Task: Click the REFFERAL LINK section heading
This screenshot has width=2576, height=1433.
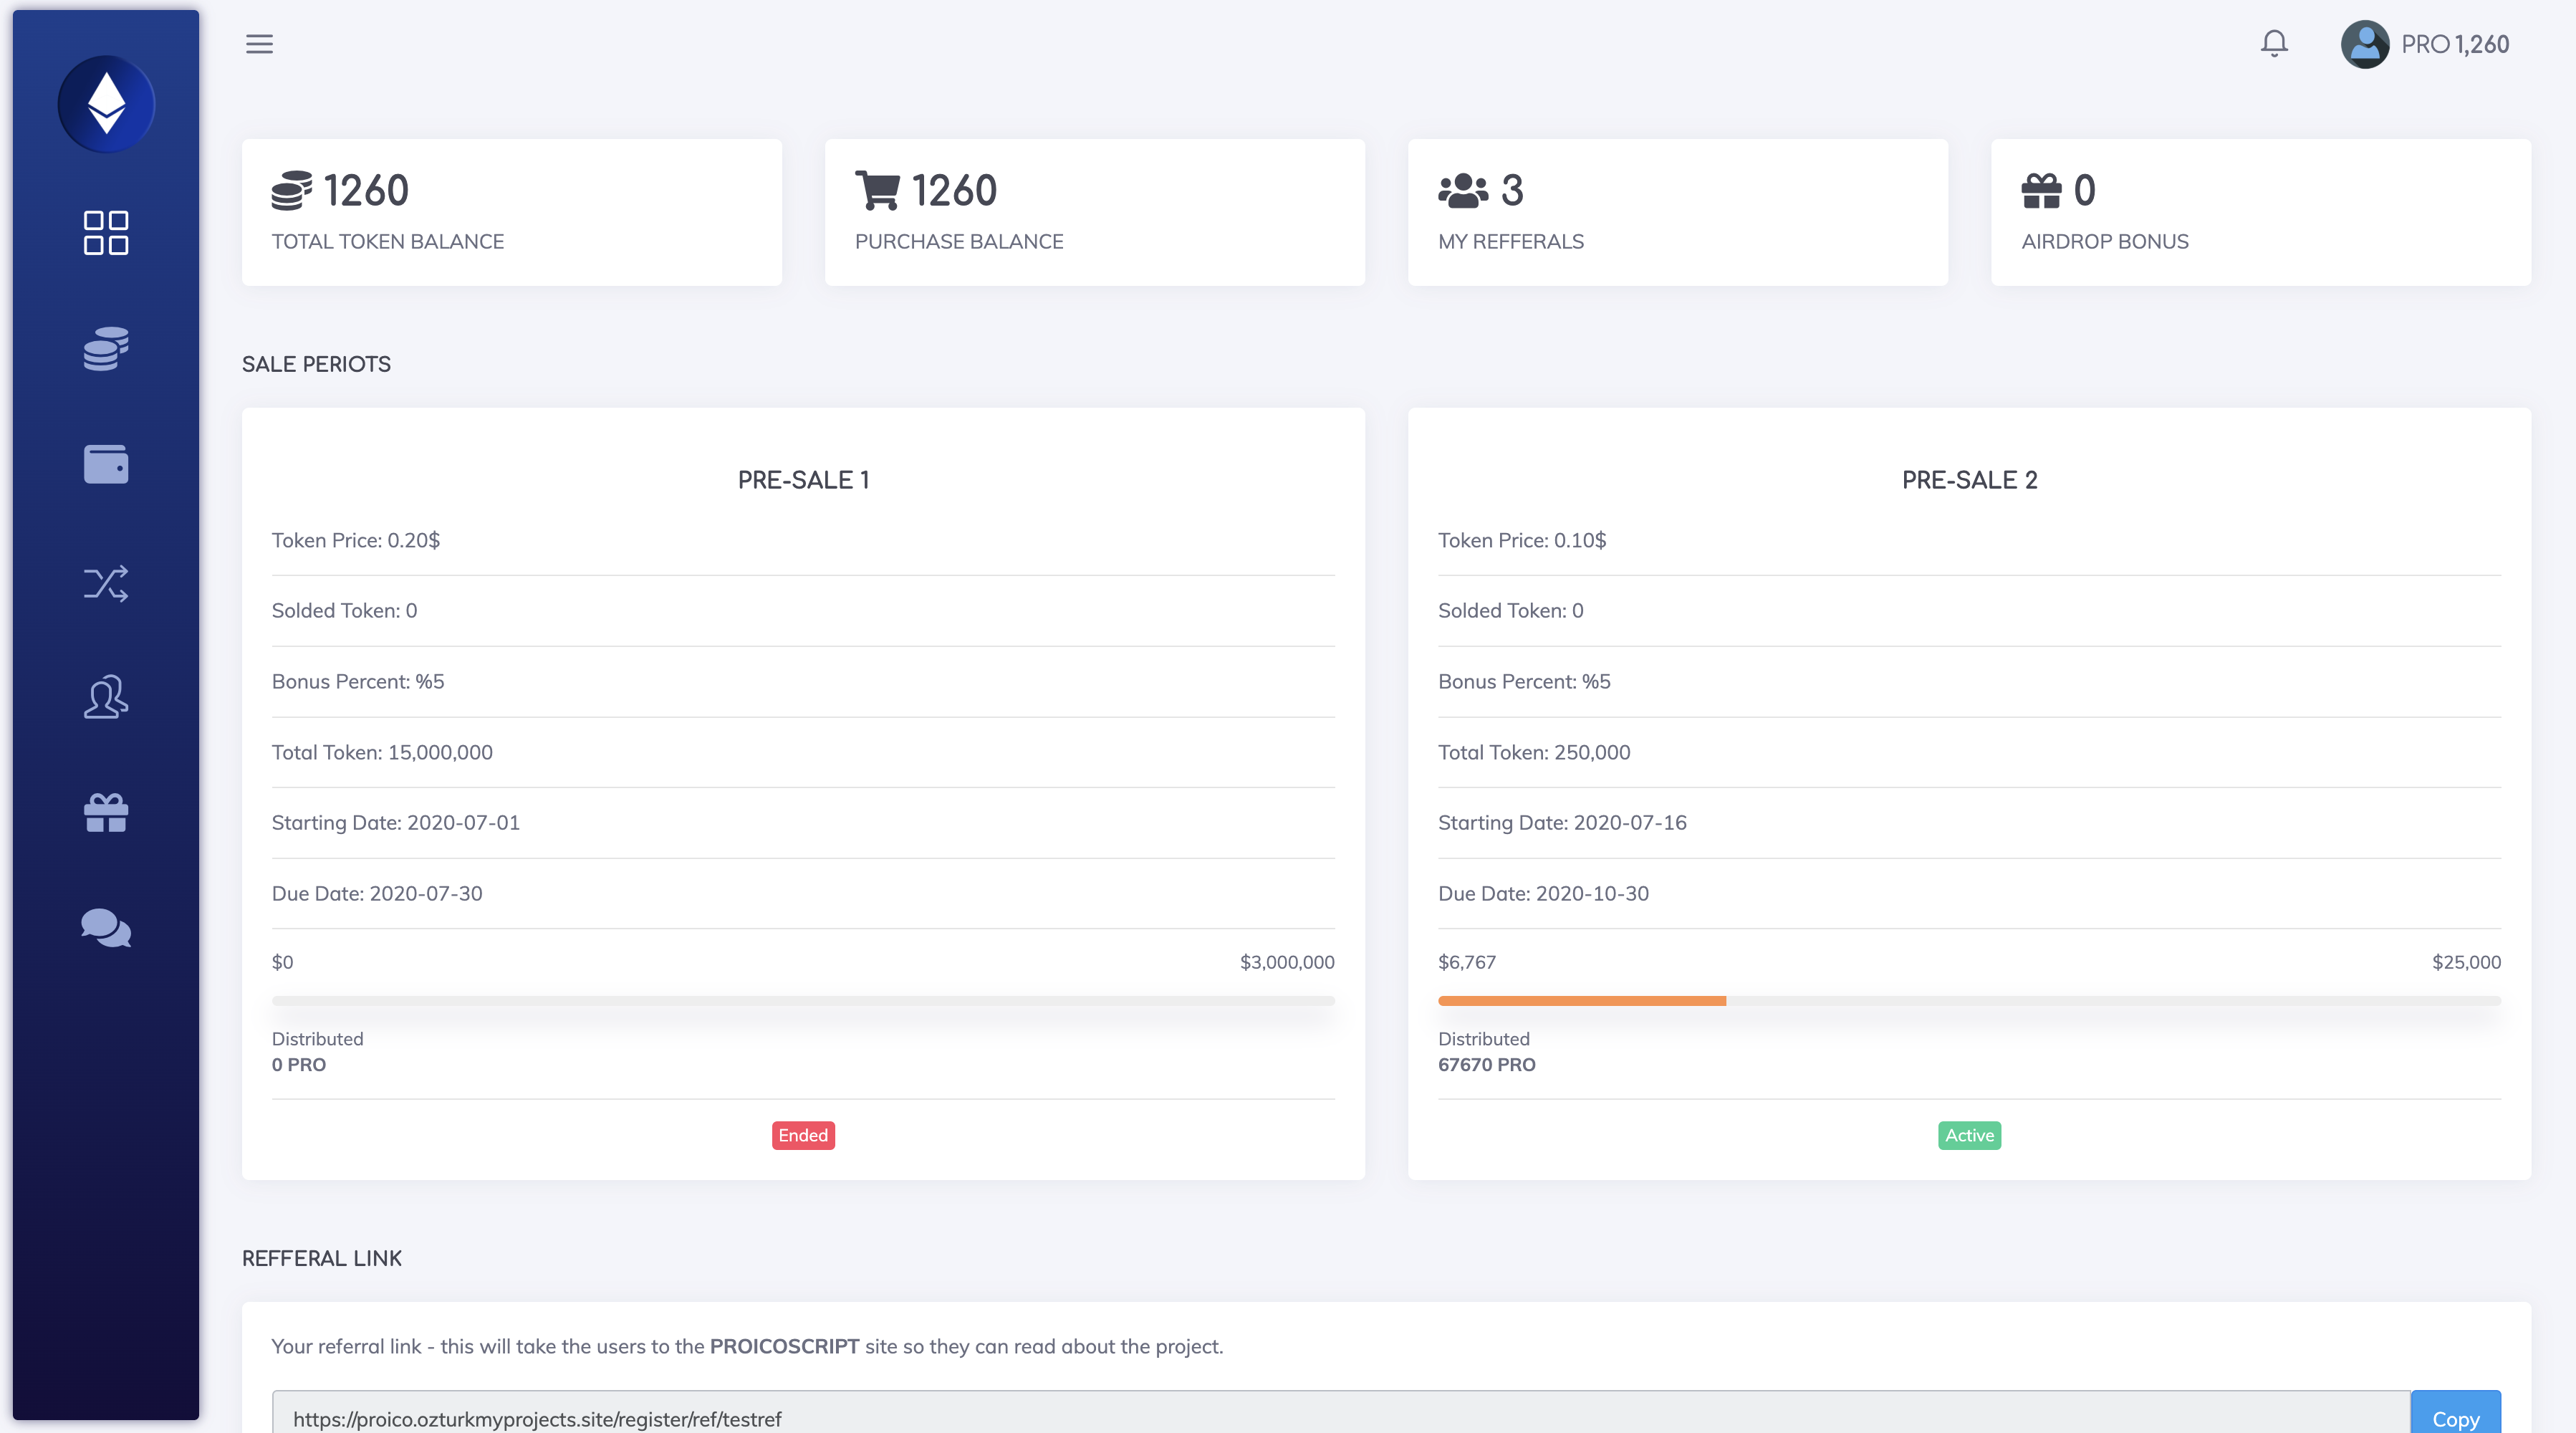Action: [322, 1258]
